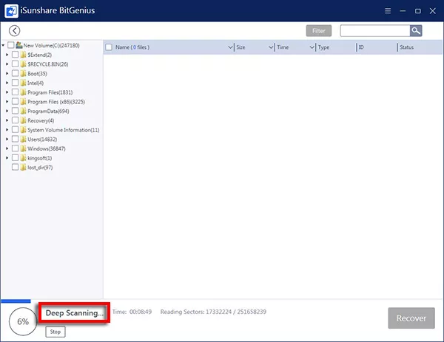Click inside the search text field
Screen dimensions: 444x342
click(375, 30)
